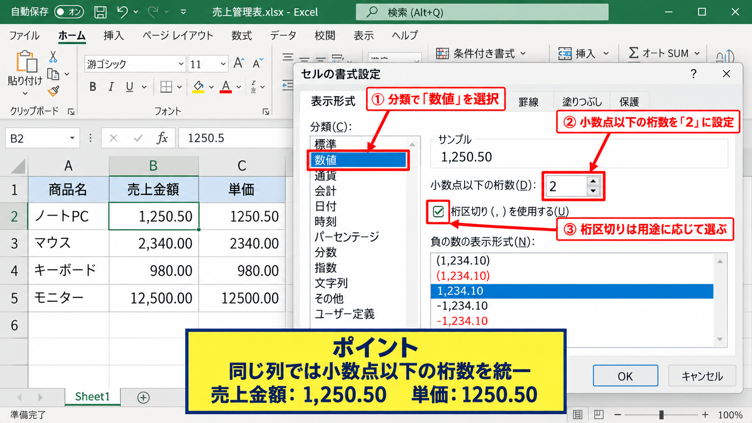This screenshot has width=752, height=423.
Task: Open the font name dropdown
Action: (x=181, y=64)
